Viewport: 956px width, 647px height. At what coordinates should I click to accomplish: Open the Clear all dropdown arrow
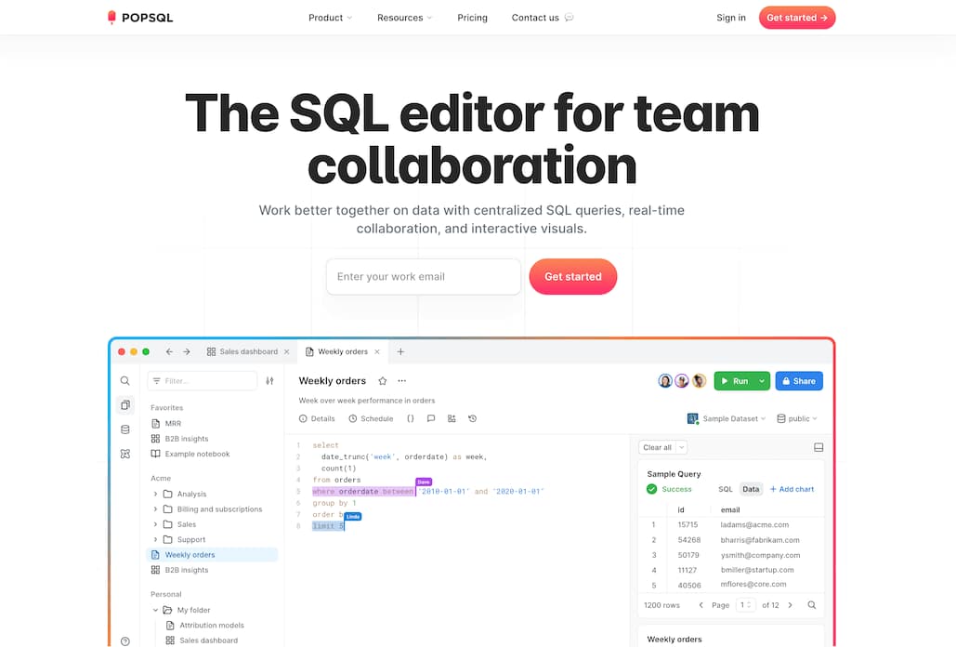[x=682, y=447]
